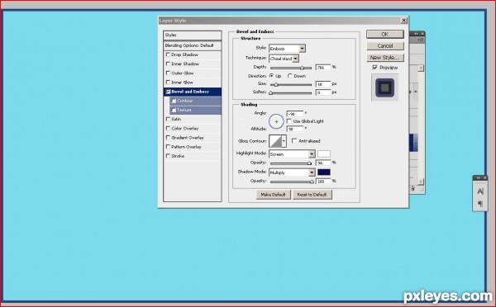
Task: Open the Technique dropdown showing Chisel Hard
Action: coord(284,59)
